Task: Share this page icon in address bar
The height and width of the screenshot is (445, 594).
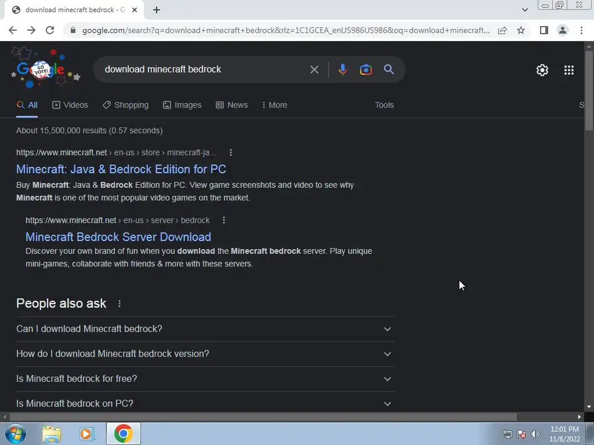Action: click(502, 30)
